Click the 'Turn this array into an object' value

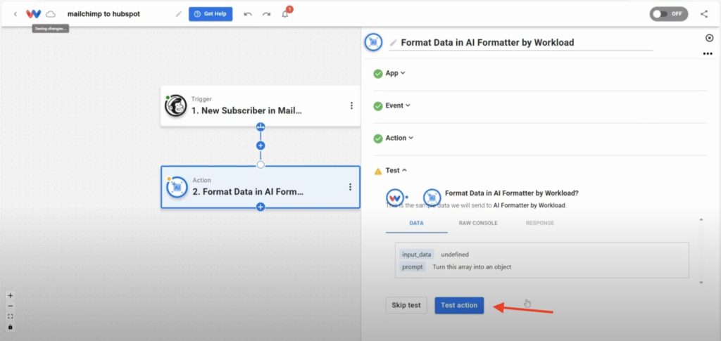point(472,266)
